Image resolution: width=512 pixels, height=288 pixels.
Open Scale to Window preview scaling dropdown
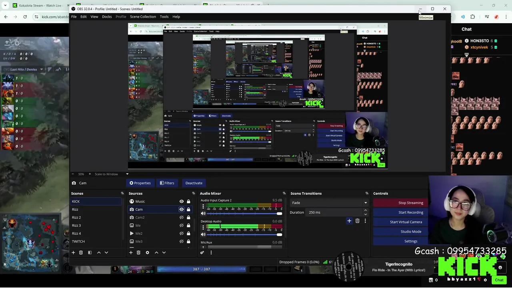(112, 174)
